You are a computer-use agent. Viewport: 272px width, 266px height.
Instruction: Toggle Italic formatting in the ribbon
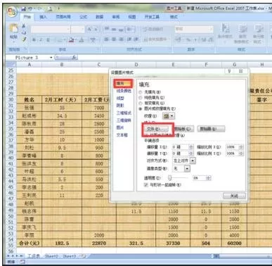click(41, 40)
